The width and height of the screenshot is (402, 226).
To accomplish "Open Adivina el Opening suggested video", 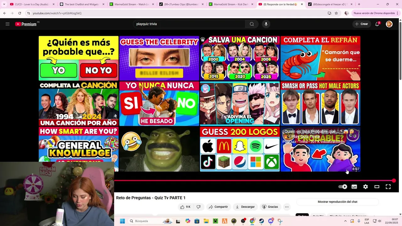I will click(240, 104).
